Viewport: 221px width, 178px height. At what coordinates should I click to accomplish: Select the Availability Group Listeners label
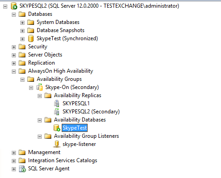[x=86, y=136]
